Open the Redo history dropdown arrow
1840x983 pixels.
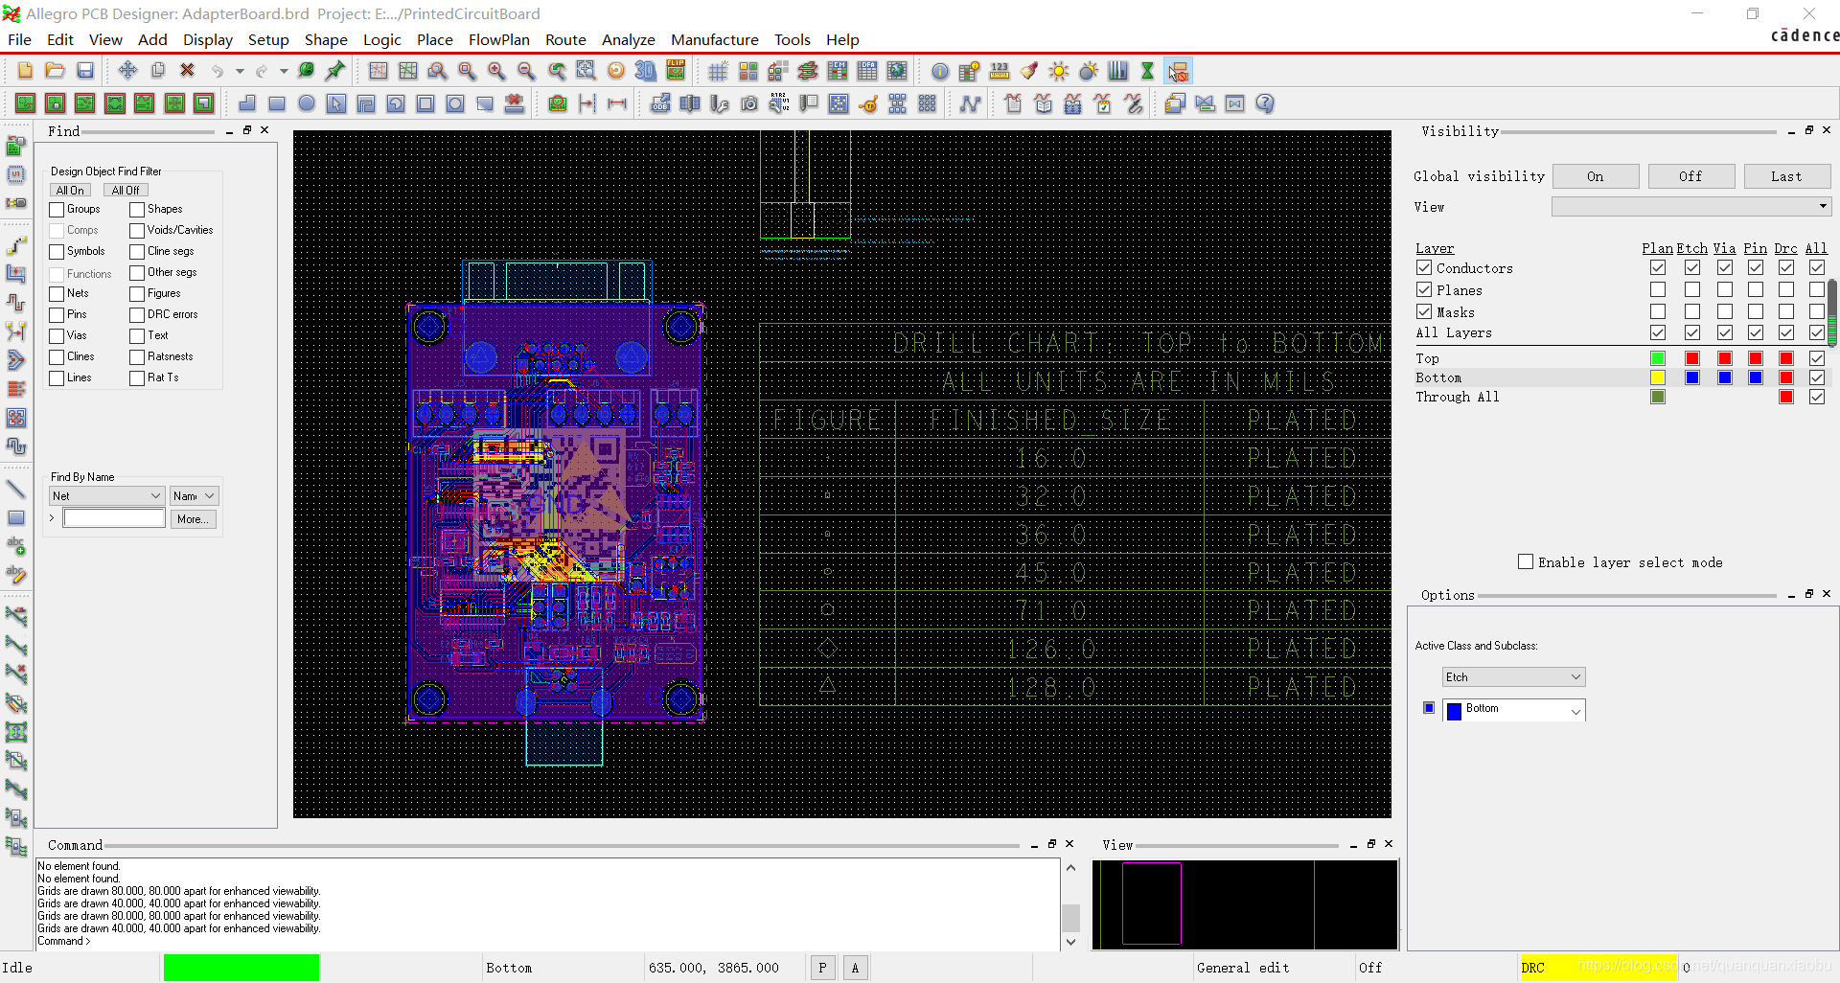coord(284,71)
